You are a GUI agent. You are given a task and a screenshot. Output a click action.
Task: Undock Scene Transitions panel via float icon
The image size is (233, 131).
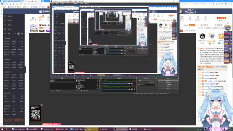click(x=156, y=78)
